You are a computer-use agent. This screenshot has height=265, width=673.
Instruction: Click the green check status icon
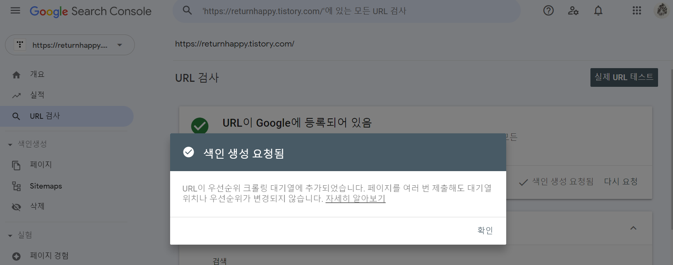[200, 126]
